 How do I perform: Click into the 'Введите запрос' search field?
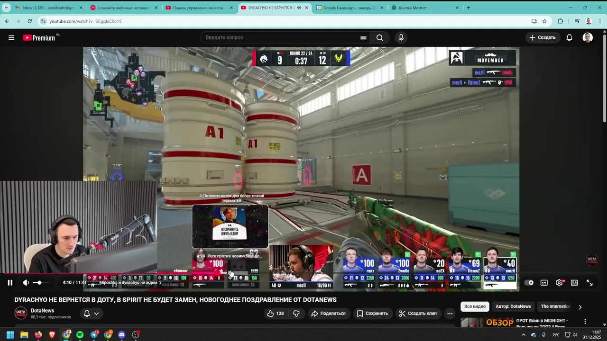(280, 37)
